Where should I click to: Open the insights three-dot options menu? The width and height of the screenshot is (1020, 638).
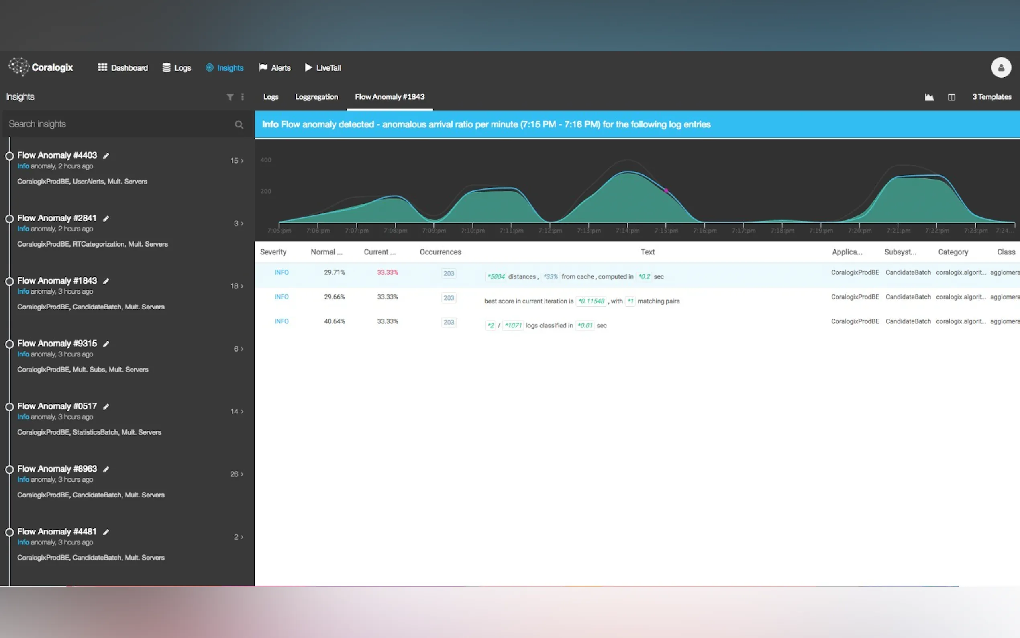243,97
